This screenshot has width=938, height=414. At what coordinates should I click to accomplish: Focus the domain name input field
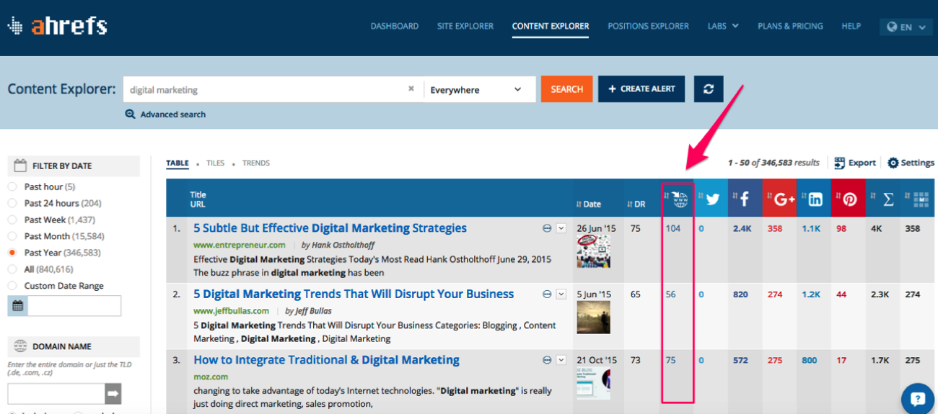(x=56, y=394)
